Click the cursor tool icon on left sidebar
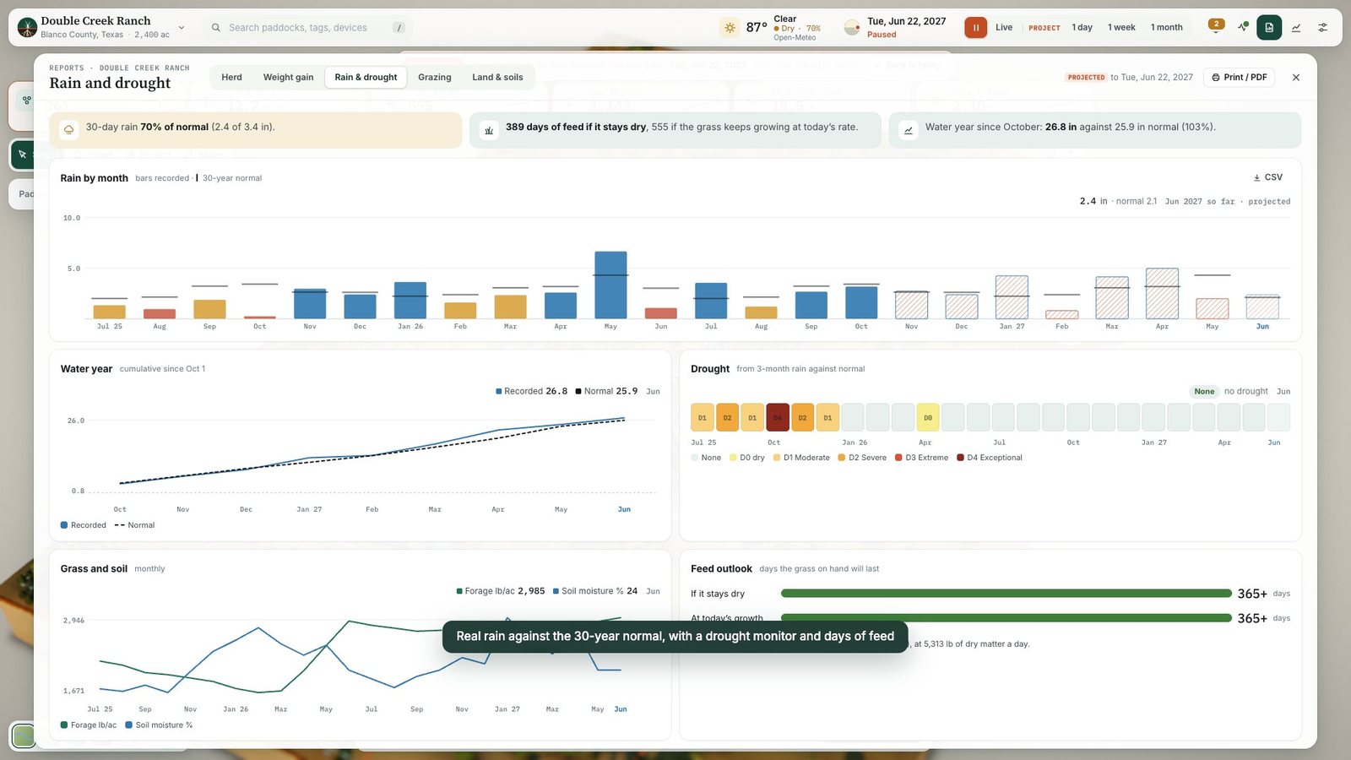This screenshot has height=760, width=1351. click(x=23, y=155)
